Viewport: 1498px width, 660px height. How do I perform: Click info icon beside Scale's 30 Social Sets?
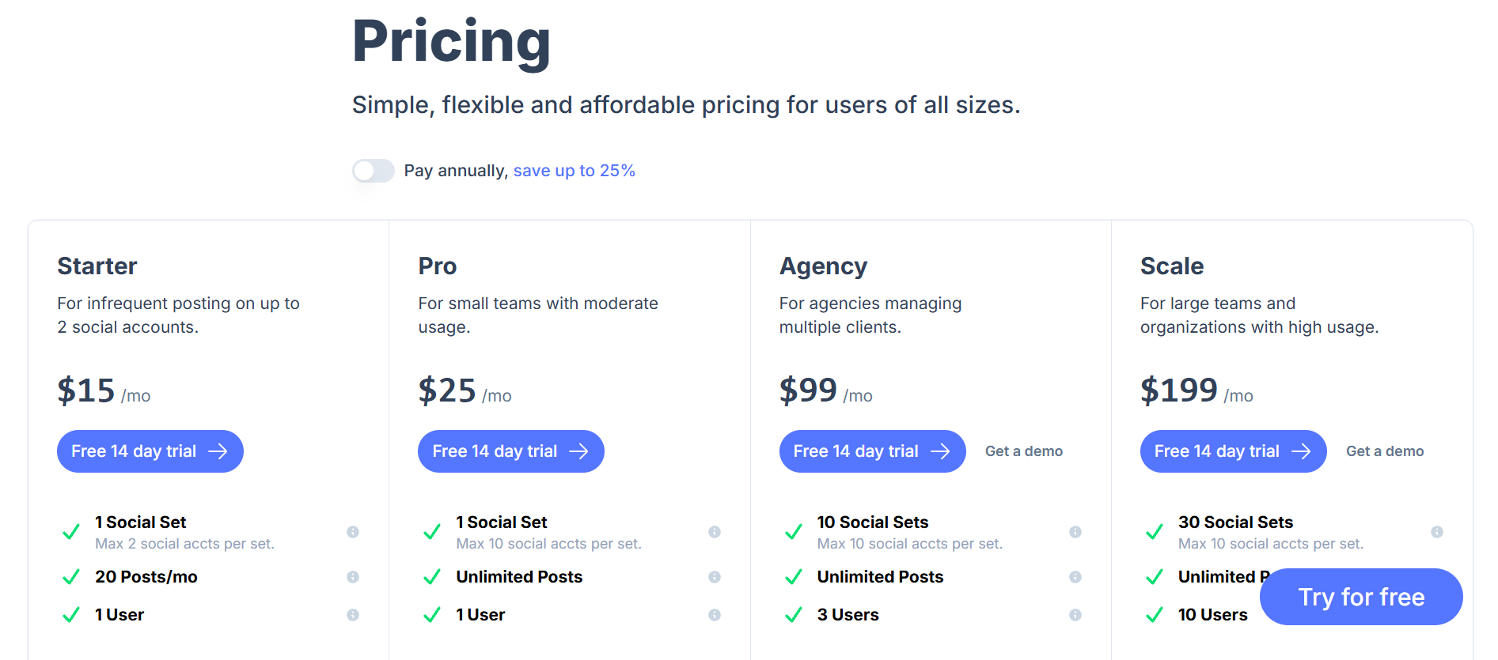pos(1436,531)
